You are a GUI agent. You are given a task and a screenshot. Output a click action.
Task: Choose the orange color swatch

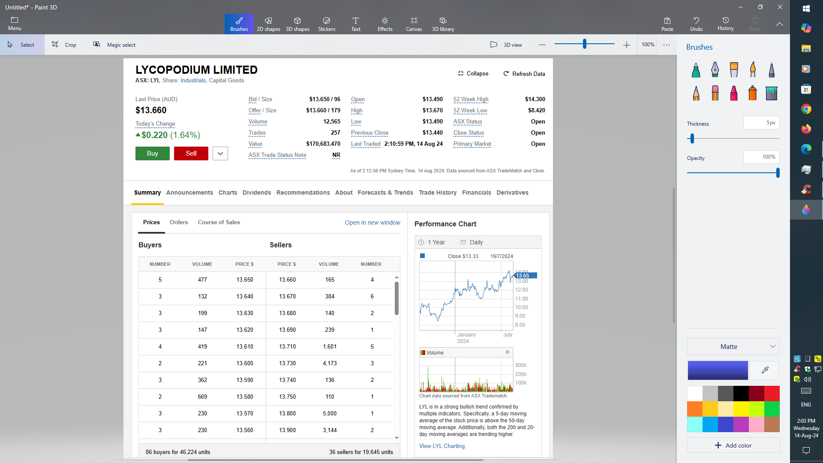coord(695,409)
